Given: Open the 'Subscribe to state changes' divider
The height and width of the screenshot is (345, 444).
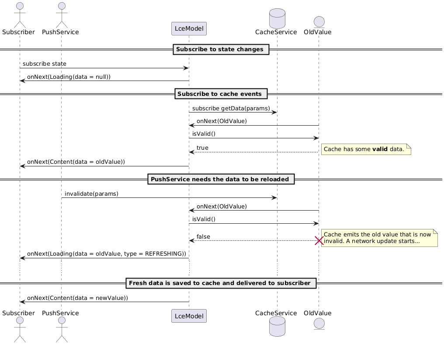Looking at the screenshot, I should 221,49.
